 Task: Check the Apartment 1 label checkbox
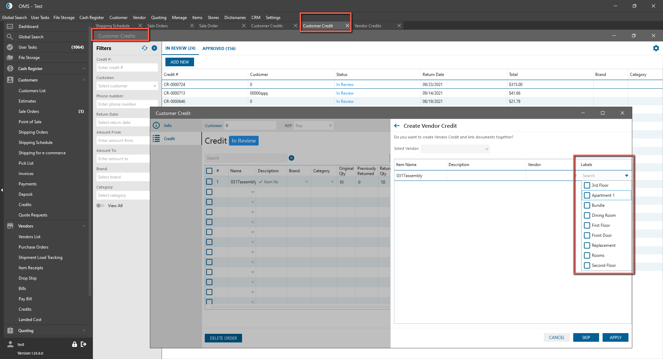click(x=587, y=195)
